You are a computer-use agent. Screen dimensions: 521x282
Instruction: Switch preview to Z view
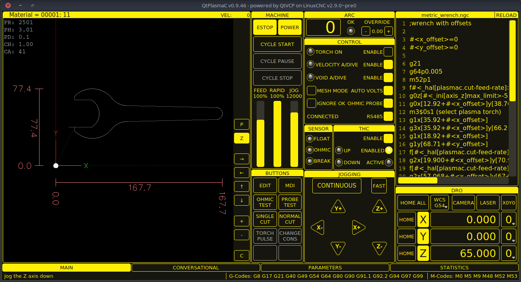click(242, 139)
